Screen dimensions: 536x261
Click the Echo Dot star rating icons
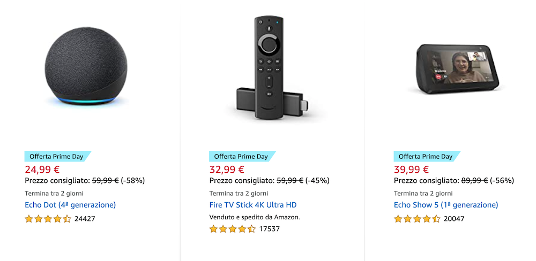[48, 219]
